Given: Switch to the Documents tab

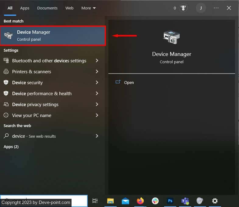Looking at the screenshot, I should (x=47, y=8).
